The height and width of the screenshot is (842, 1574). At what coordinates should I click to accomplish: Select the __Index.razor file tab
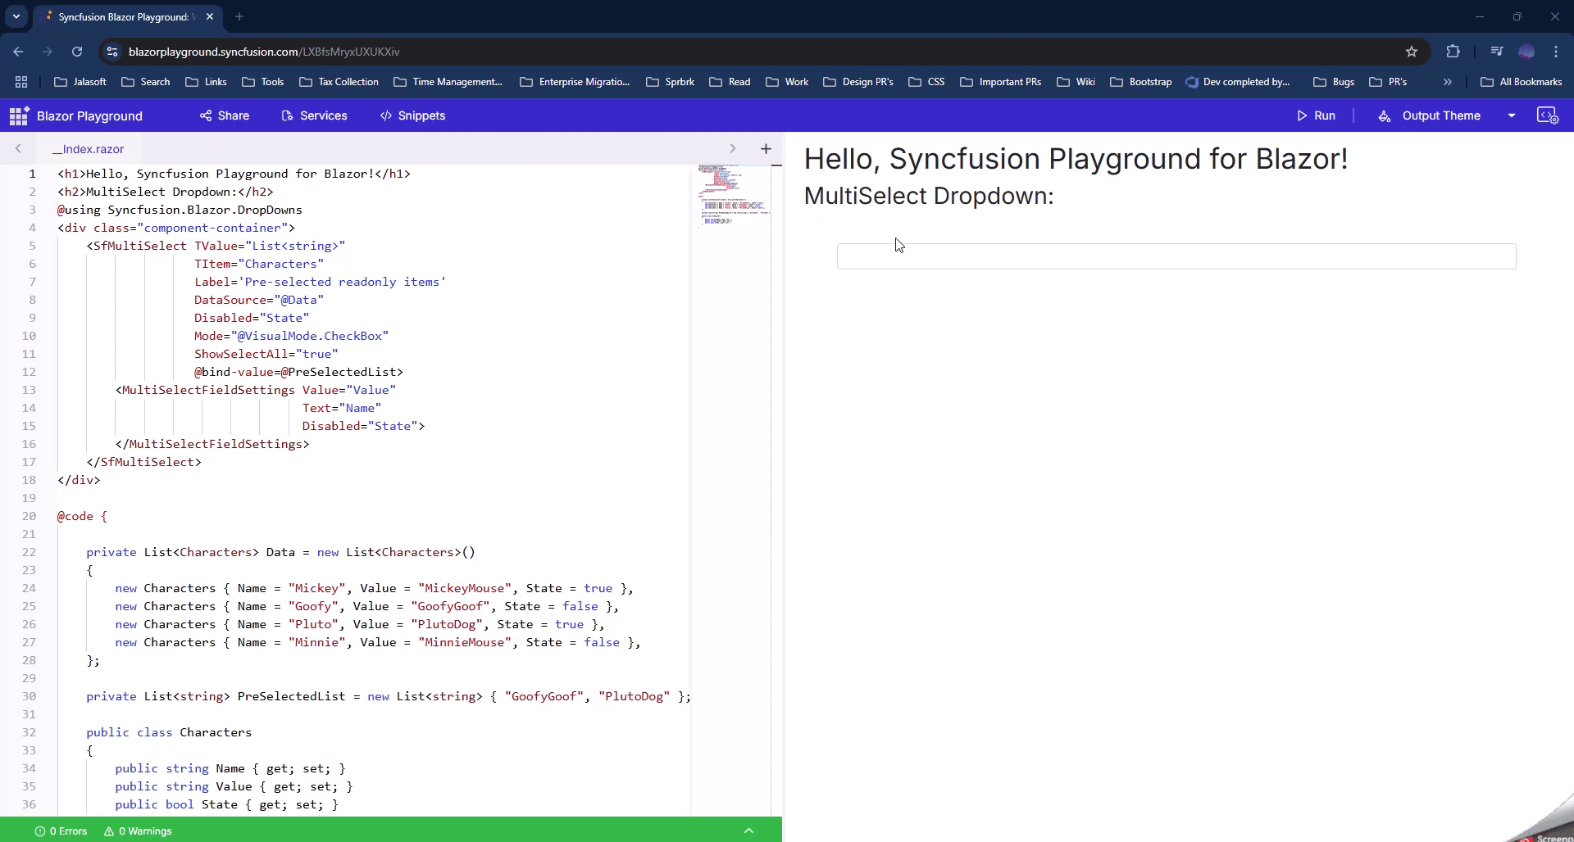[x=89, y=149]
